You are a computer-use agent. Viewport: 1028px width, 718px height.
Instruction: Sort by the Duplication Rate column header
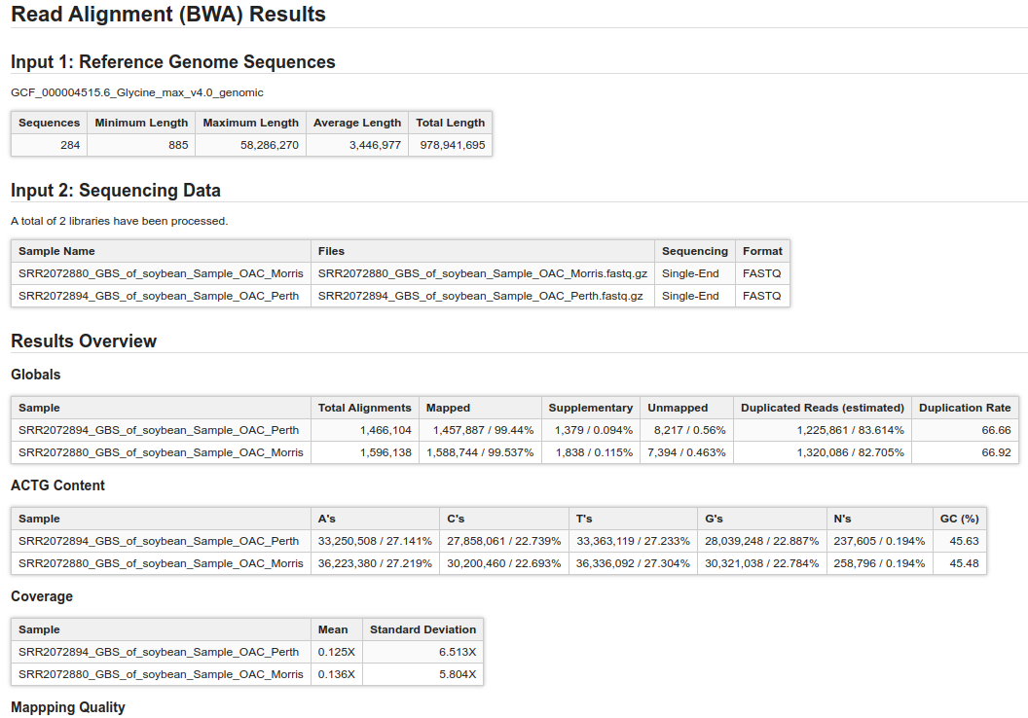[x=965, y=408]
